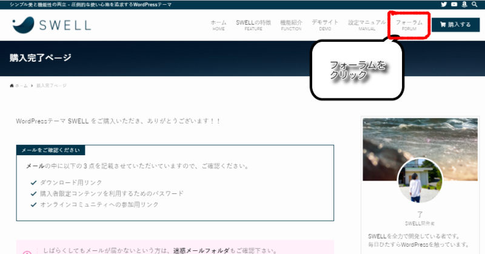Open the YouTube icon in top bar

[x=454, y=4]
